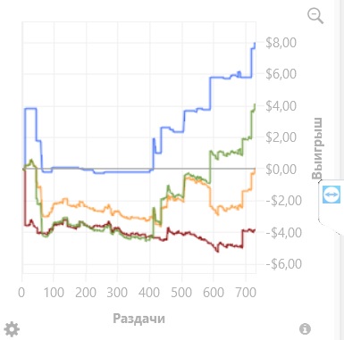Click the 100 mark on hands axis
Screen dimensions: 344x340
click(x=54, y=293)
